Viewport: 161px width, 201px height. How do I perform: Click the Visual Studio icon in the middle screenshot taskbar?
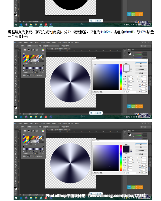coord(26,117)
